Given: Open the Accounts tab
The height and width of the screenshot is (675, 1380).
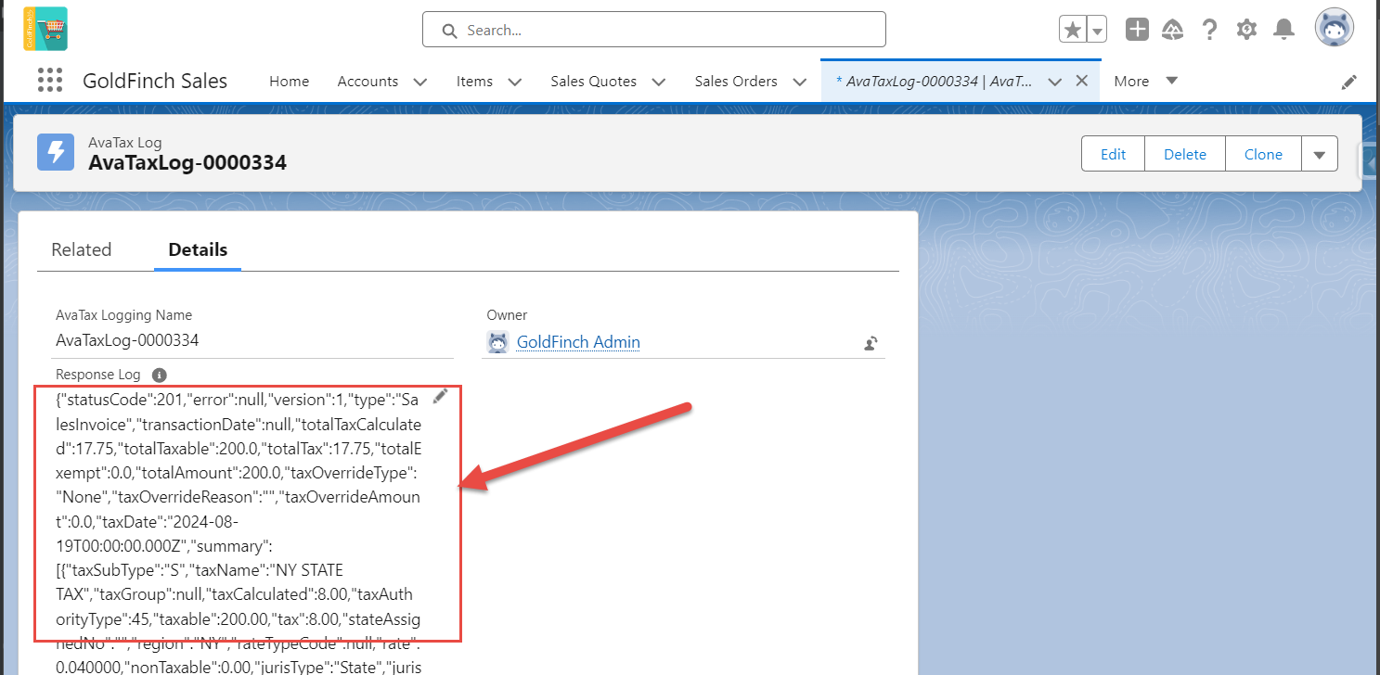Looking at the screenshot, I should coord(368,82).
